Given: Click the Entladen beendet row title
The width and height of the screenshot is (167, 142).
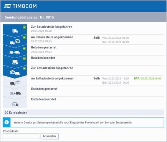Looking at the screenshot, I should tap(43, 99).
